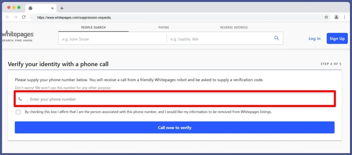
Task: Open a new tab with plus icon
Action: click(x=62, y=8)
